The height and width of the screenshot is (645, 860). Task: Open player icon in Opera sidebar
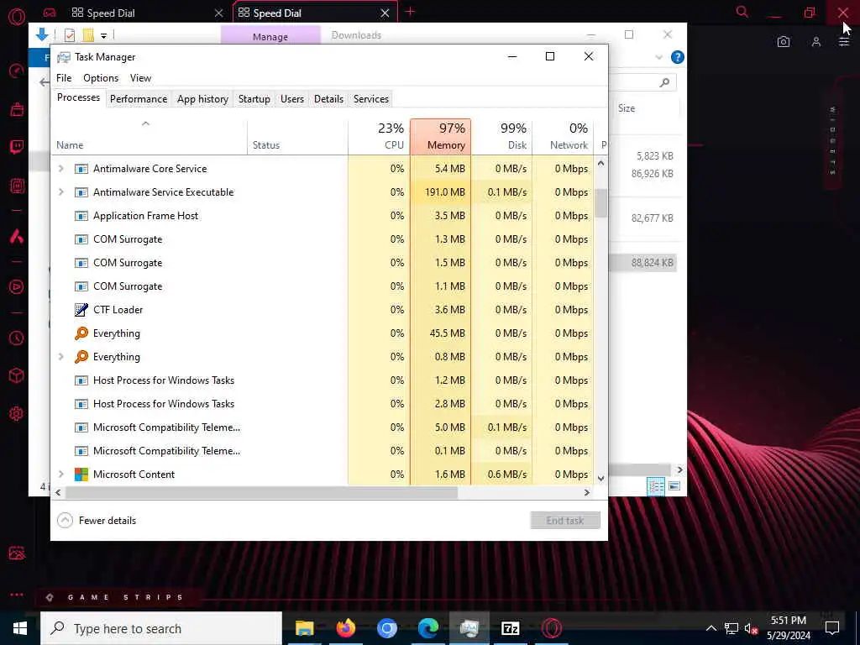coord(17,287)
